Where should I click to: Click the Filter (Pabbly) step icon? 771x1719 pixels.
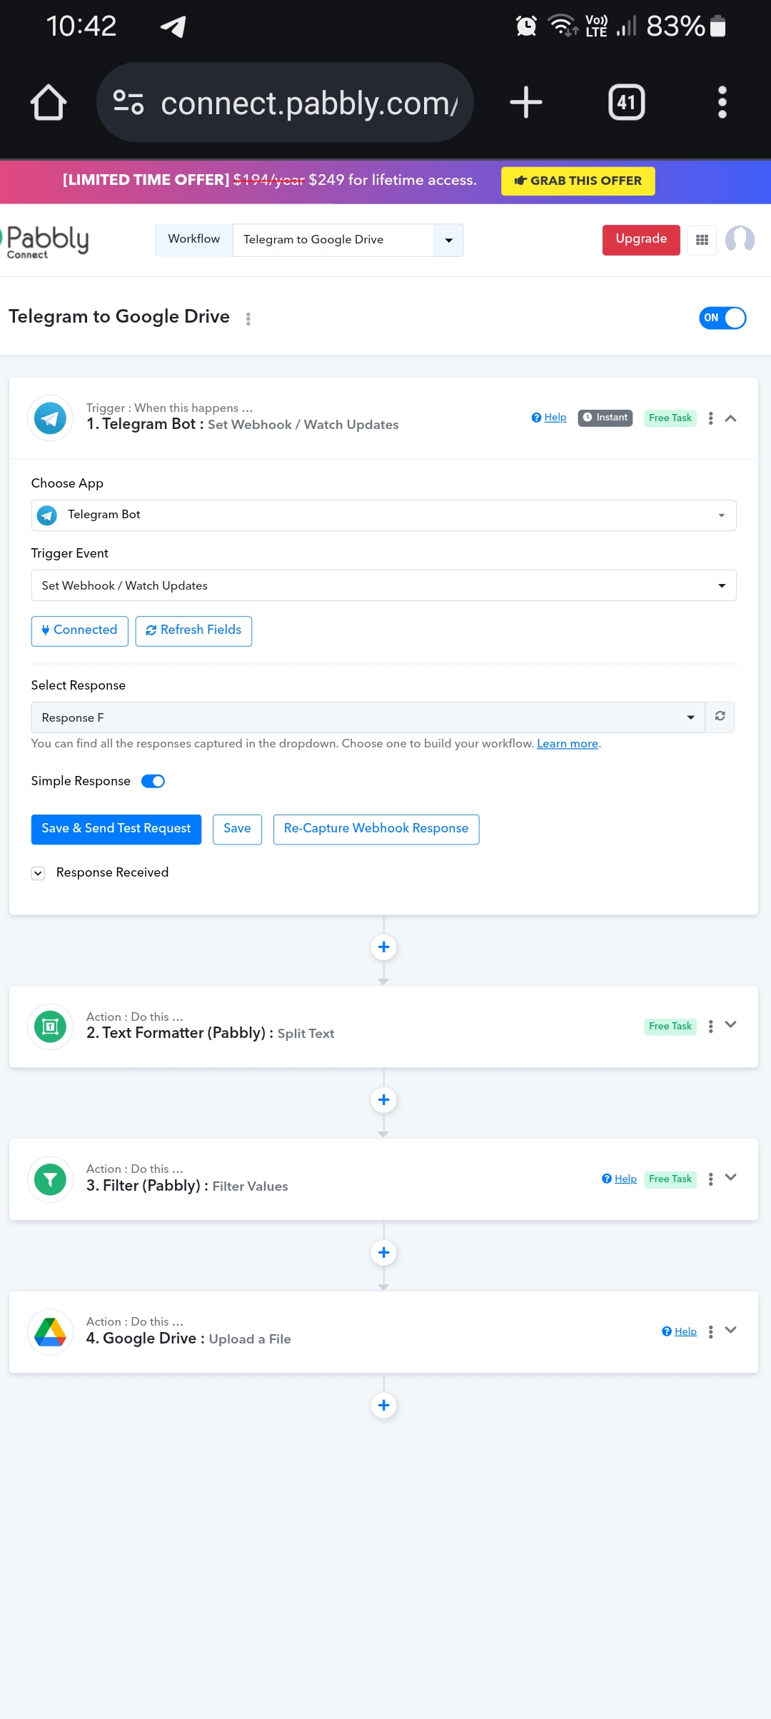coord(50,1179)
